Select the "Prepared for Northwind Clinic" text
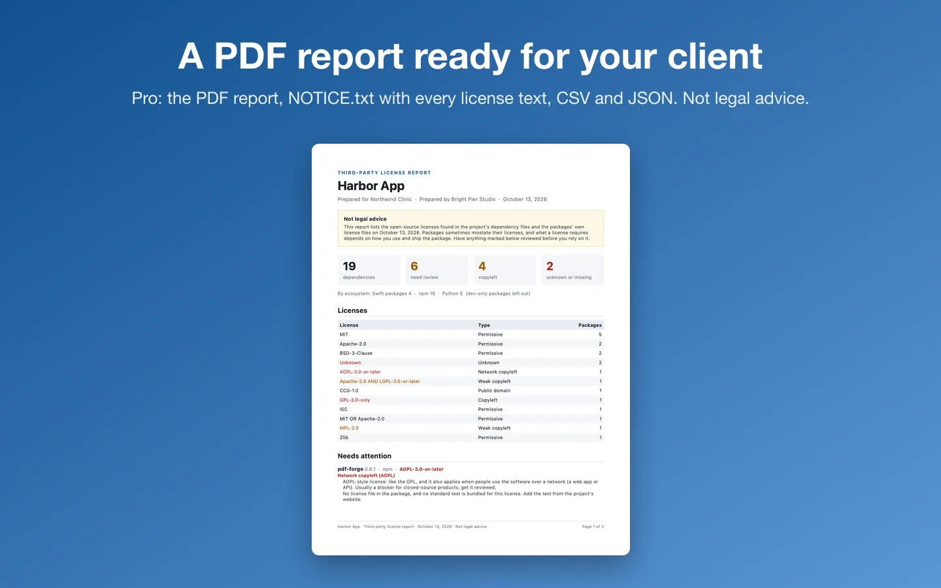Screen dimensions: 941x588 374,199
